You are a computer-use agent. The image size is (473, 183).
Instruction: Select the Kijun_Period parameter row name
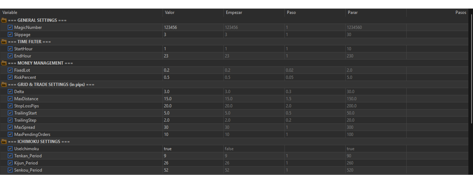pyautogui.click(x=26, y=163)
